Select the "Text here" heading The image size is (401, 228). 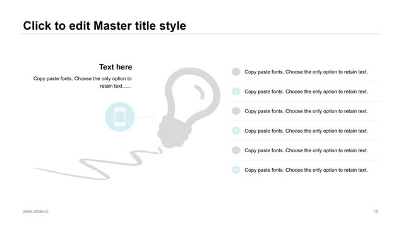pyautogui.click(x=116, y=67)
